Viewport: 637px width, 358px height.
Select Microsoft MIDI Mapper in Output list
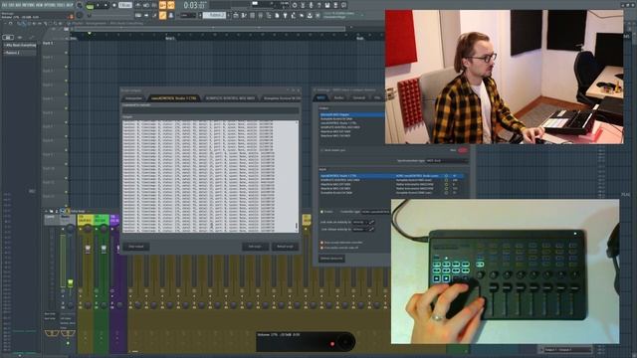point(351,115)
